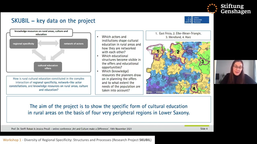This screenshot has width=257, height=144.
Task: Select the 'regional specificity' diagram box
Action: pyautogui.click(x=24, y=44)
